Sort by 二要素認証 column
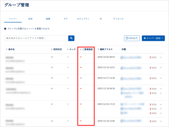Viewport: 169px width, 127px height. (x=87, y=49)
